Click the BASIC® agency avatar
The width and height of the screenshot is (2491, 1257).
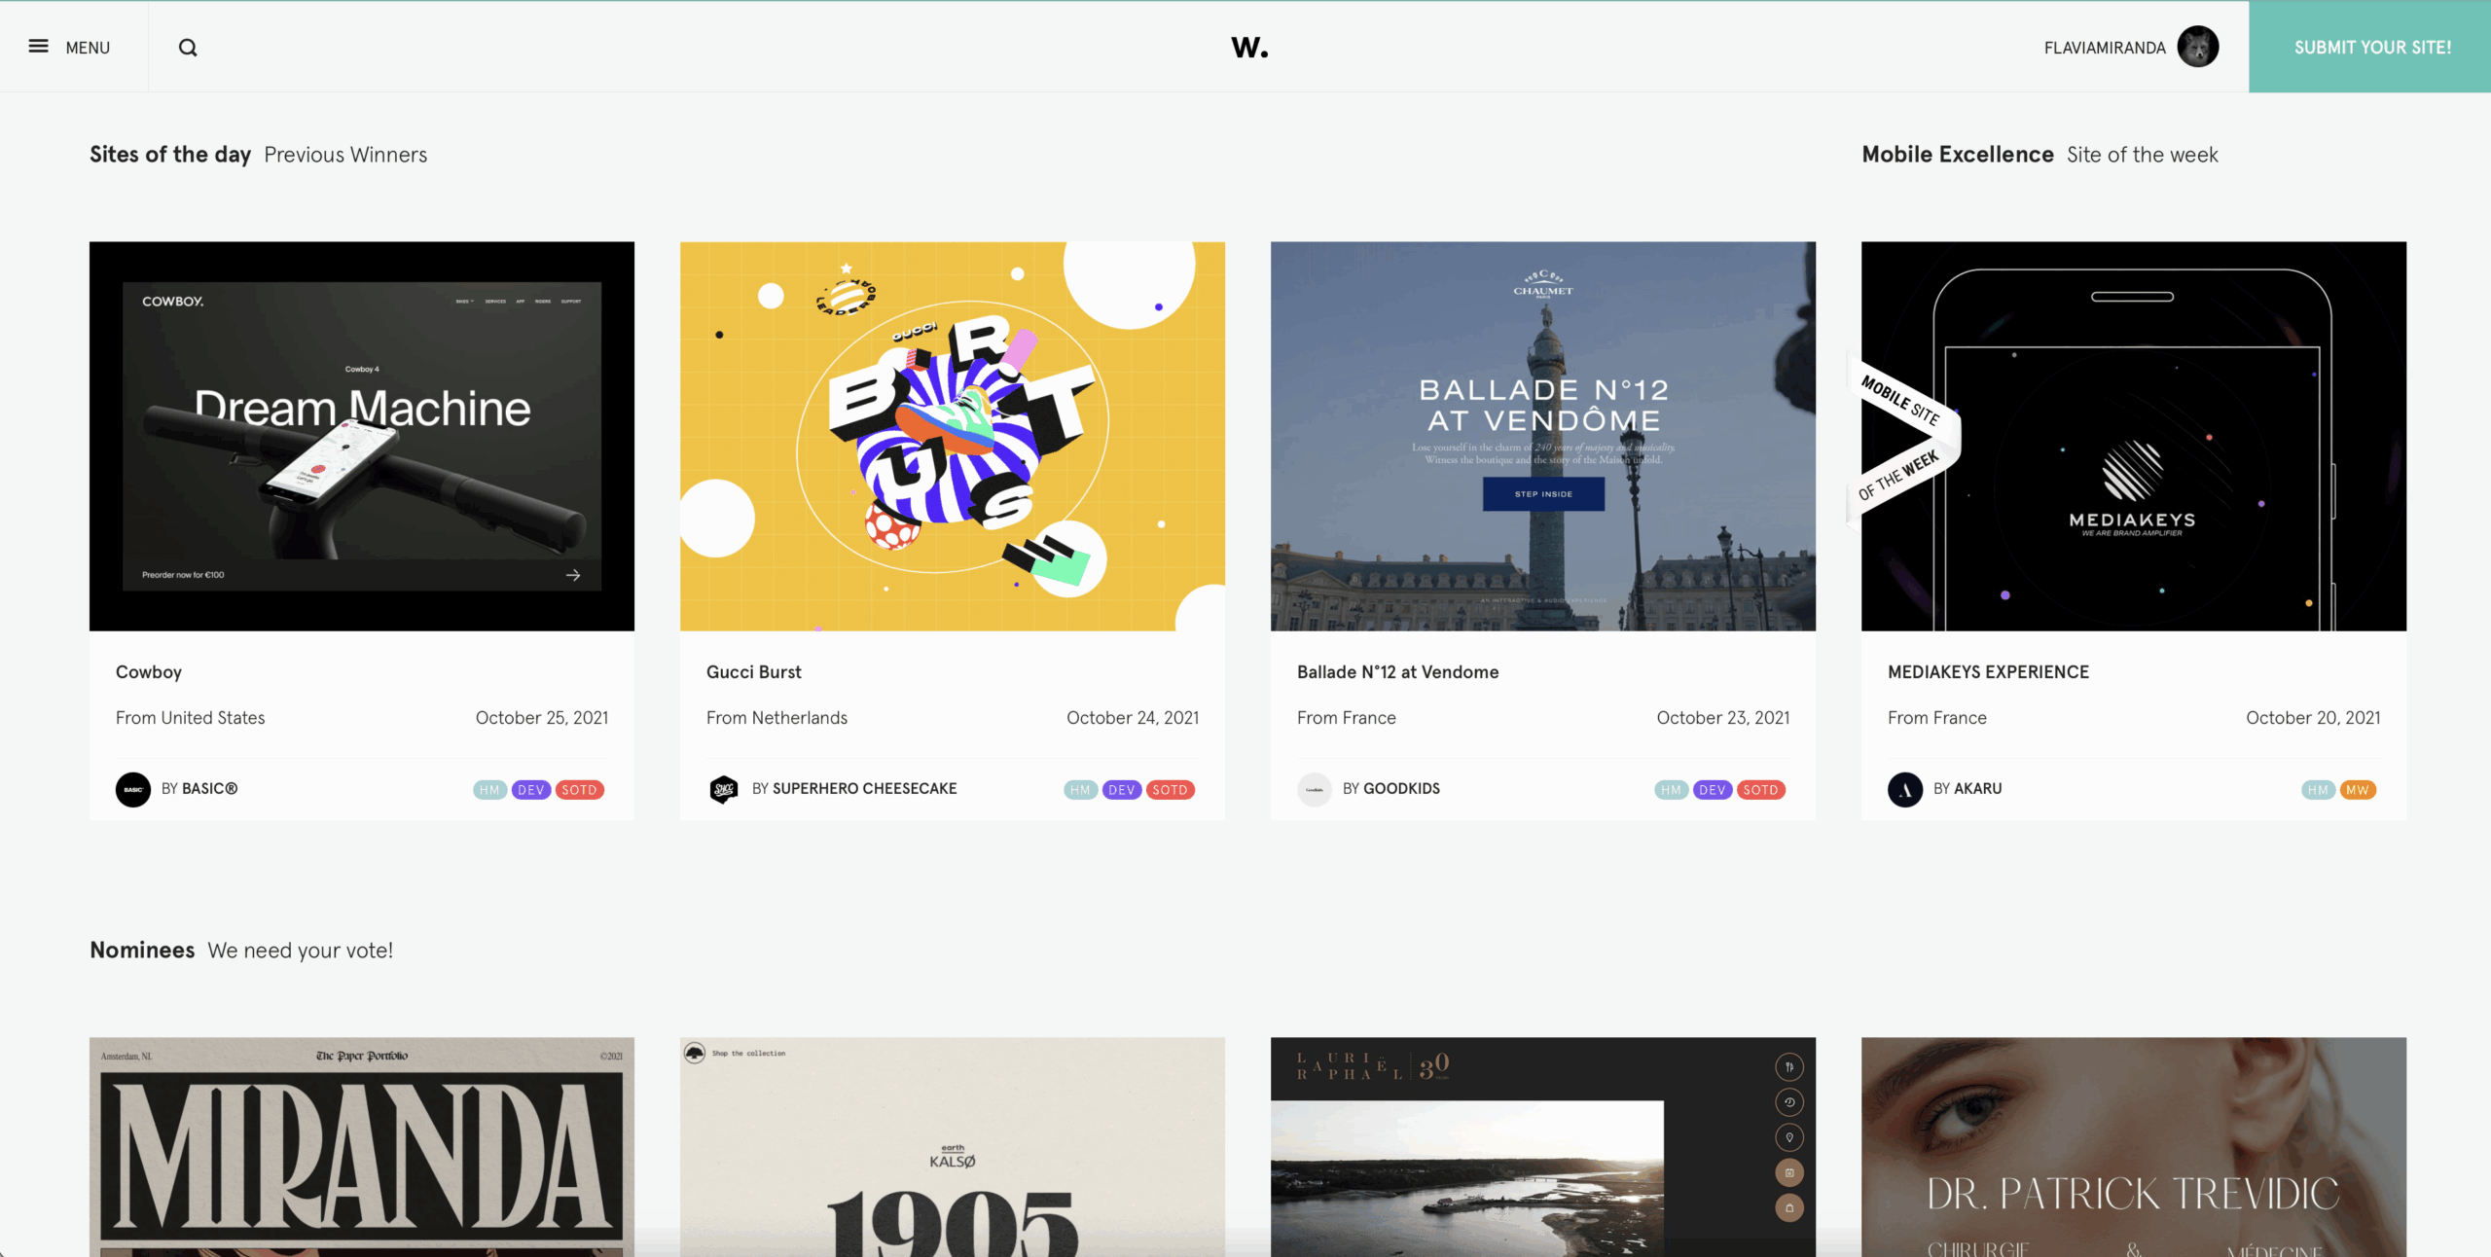[133, 789]
